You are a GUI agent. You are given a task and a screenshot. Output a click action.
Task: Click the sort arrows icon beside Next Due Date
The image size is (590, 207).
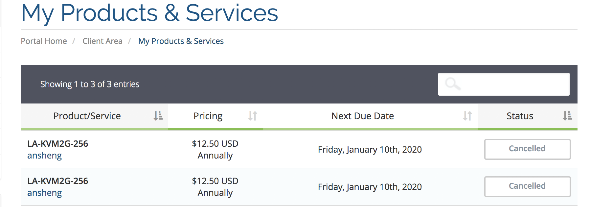(x=467, y=116)
